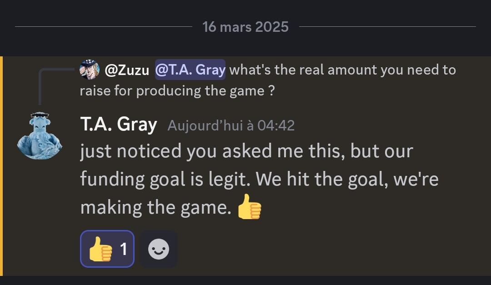Click the T.A. Gray username above the message
The width and height of the screenshot is (491, 285).
click(119, 125)
